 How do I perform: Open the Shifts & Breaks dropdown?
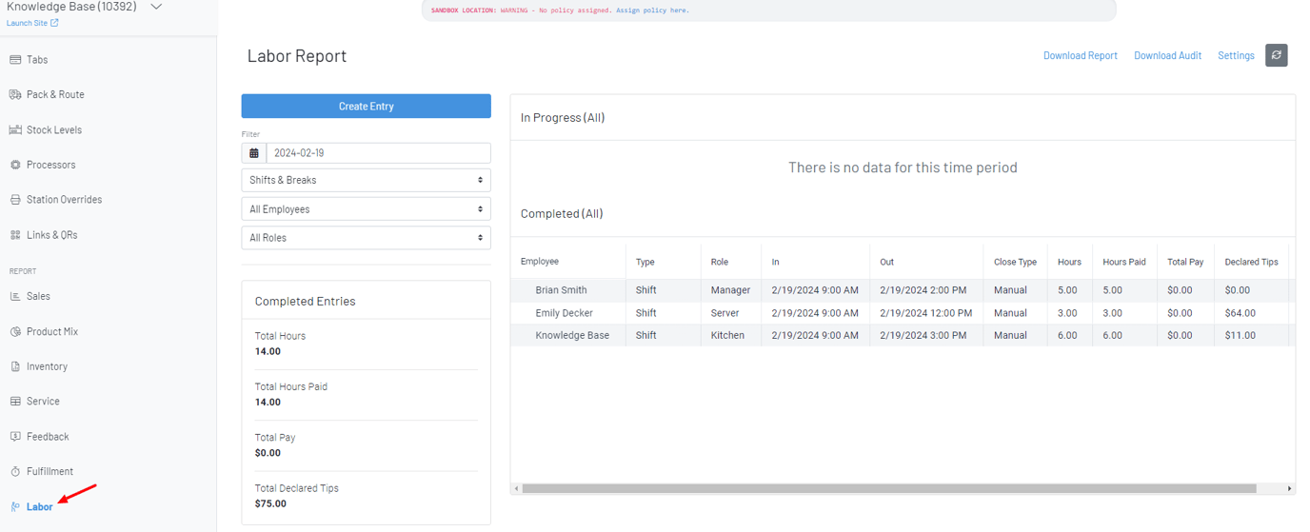[x=366, y=180]
